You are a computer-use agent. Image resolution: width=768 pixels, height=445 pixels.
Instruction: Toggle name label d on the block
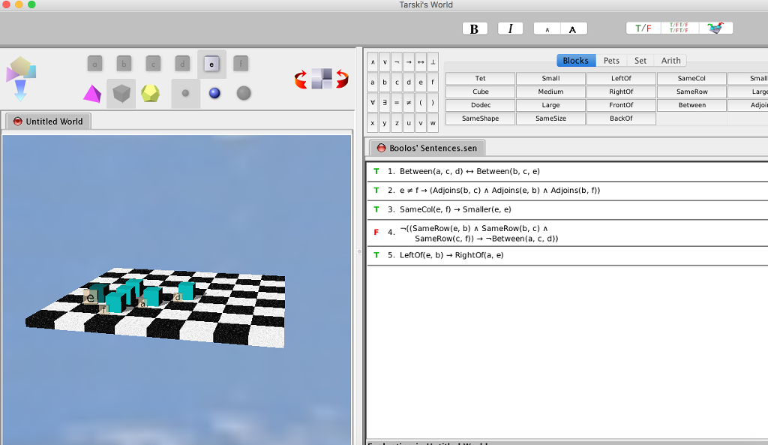(182, 64)
